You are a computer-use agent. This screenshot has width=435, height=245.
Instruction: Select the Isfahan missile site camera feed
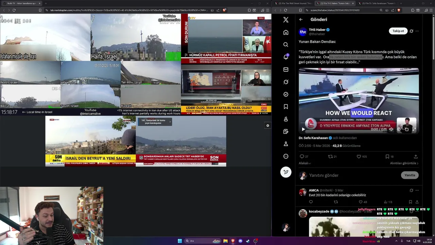[45, 37]
